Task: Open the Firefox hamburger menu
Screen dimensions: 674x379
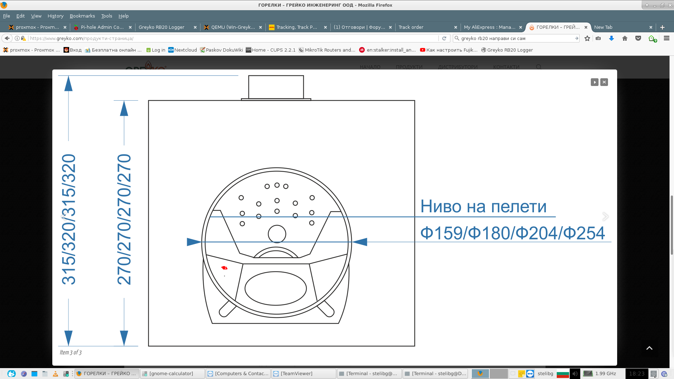Action: click(x=667, y=38)
